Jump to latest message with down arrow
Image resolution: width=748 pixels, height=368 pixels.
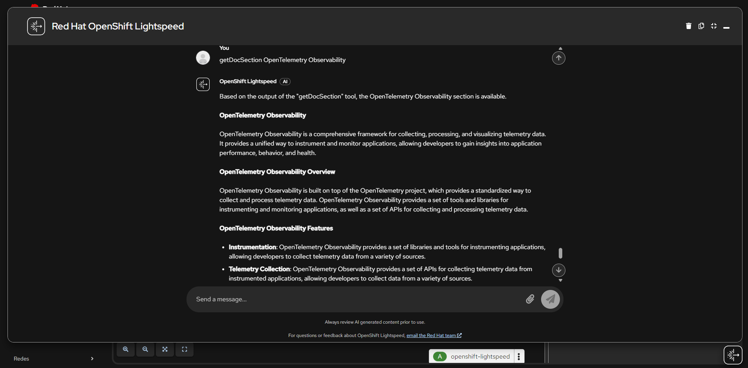558,270
